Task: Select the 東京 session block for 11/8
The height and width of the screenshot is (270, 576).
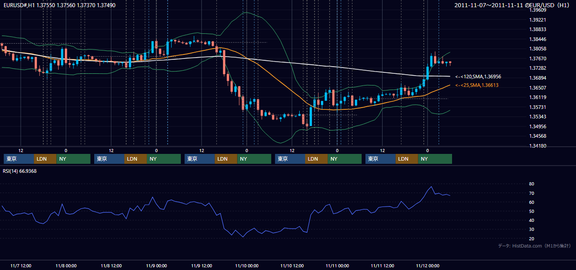Action: (110, 159)
